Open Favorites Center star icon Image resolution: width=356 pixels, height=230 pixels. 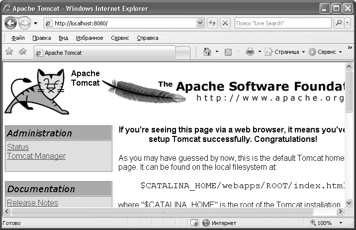[9, 52]
